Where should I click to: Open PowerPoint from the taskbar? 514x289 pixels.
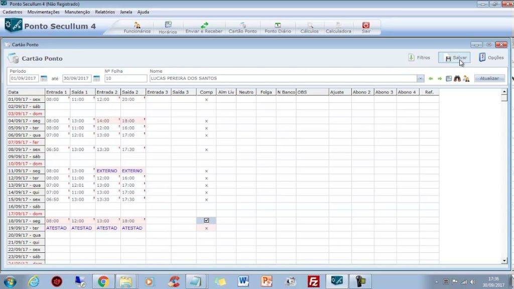(267, 281)
